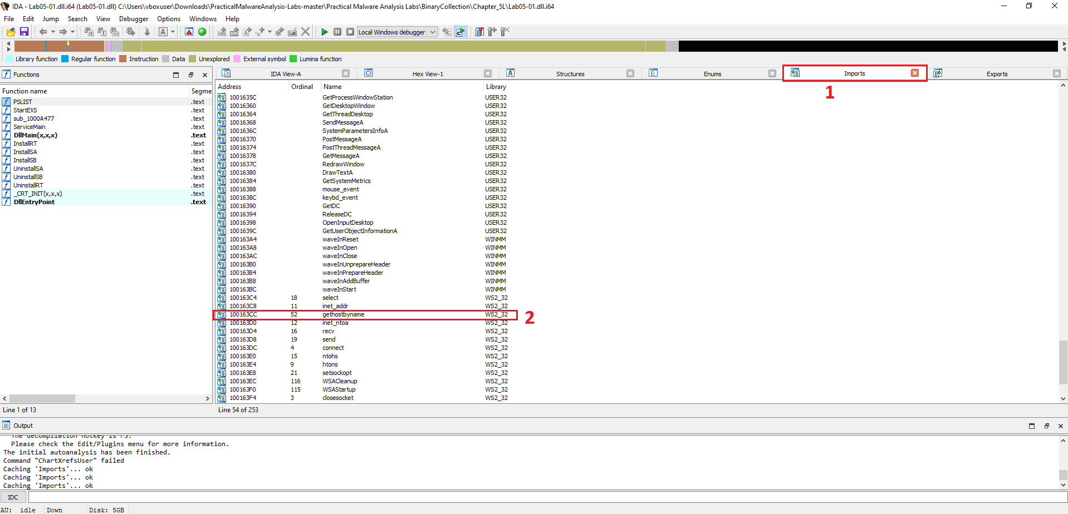Viewport: 1068px width, 514px height.
Task: Pause the running debugger
Action: pyautogui.click(x=337, y=32)
